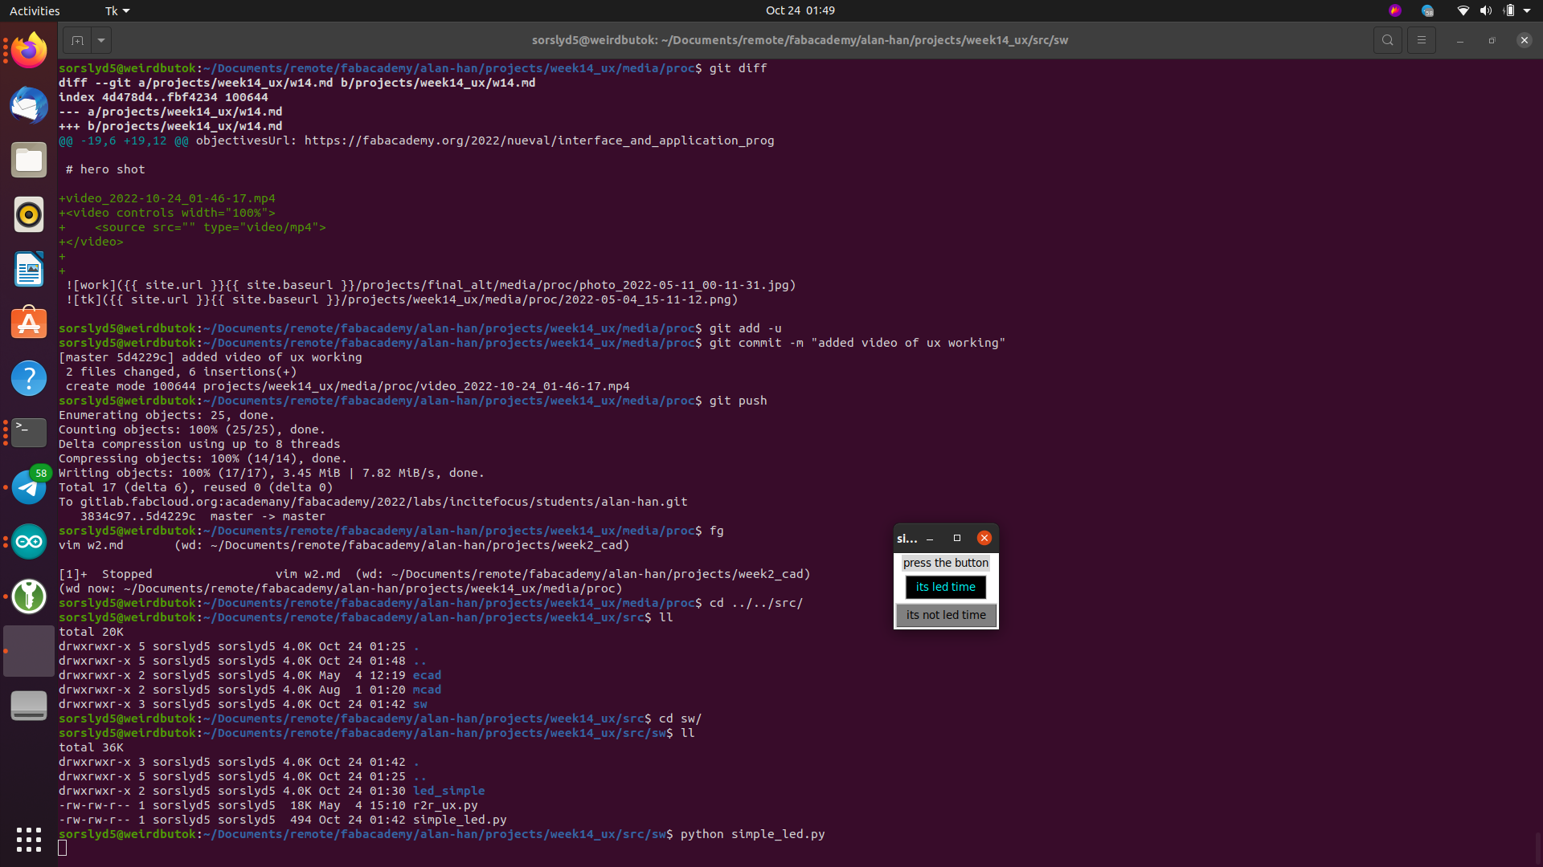Viewport: 1543px width, 867px height.
Task: Click '3834c97..5d4229c master -> master' line
Action: coord(203,516)
